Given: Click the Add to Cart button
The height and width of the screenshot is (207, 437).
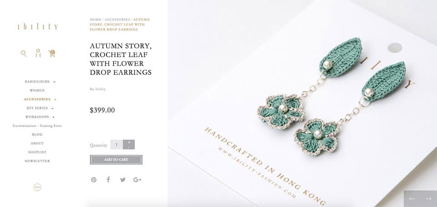Looking at the screenshot, I should pyautogui.click(x=116, y=160).
